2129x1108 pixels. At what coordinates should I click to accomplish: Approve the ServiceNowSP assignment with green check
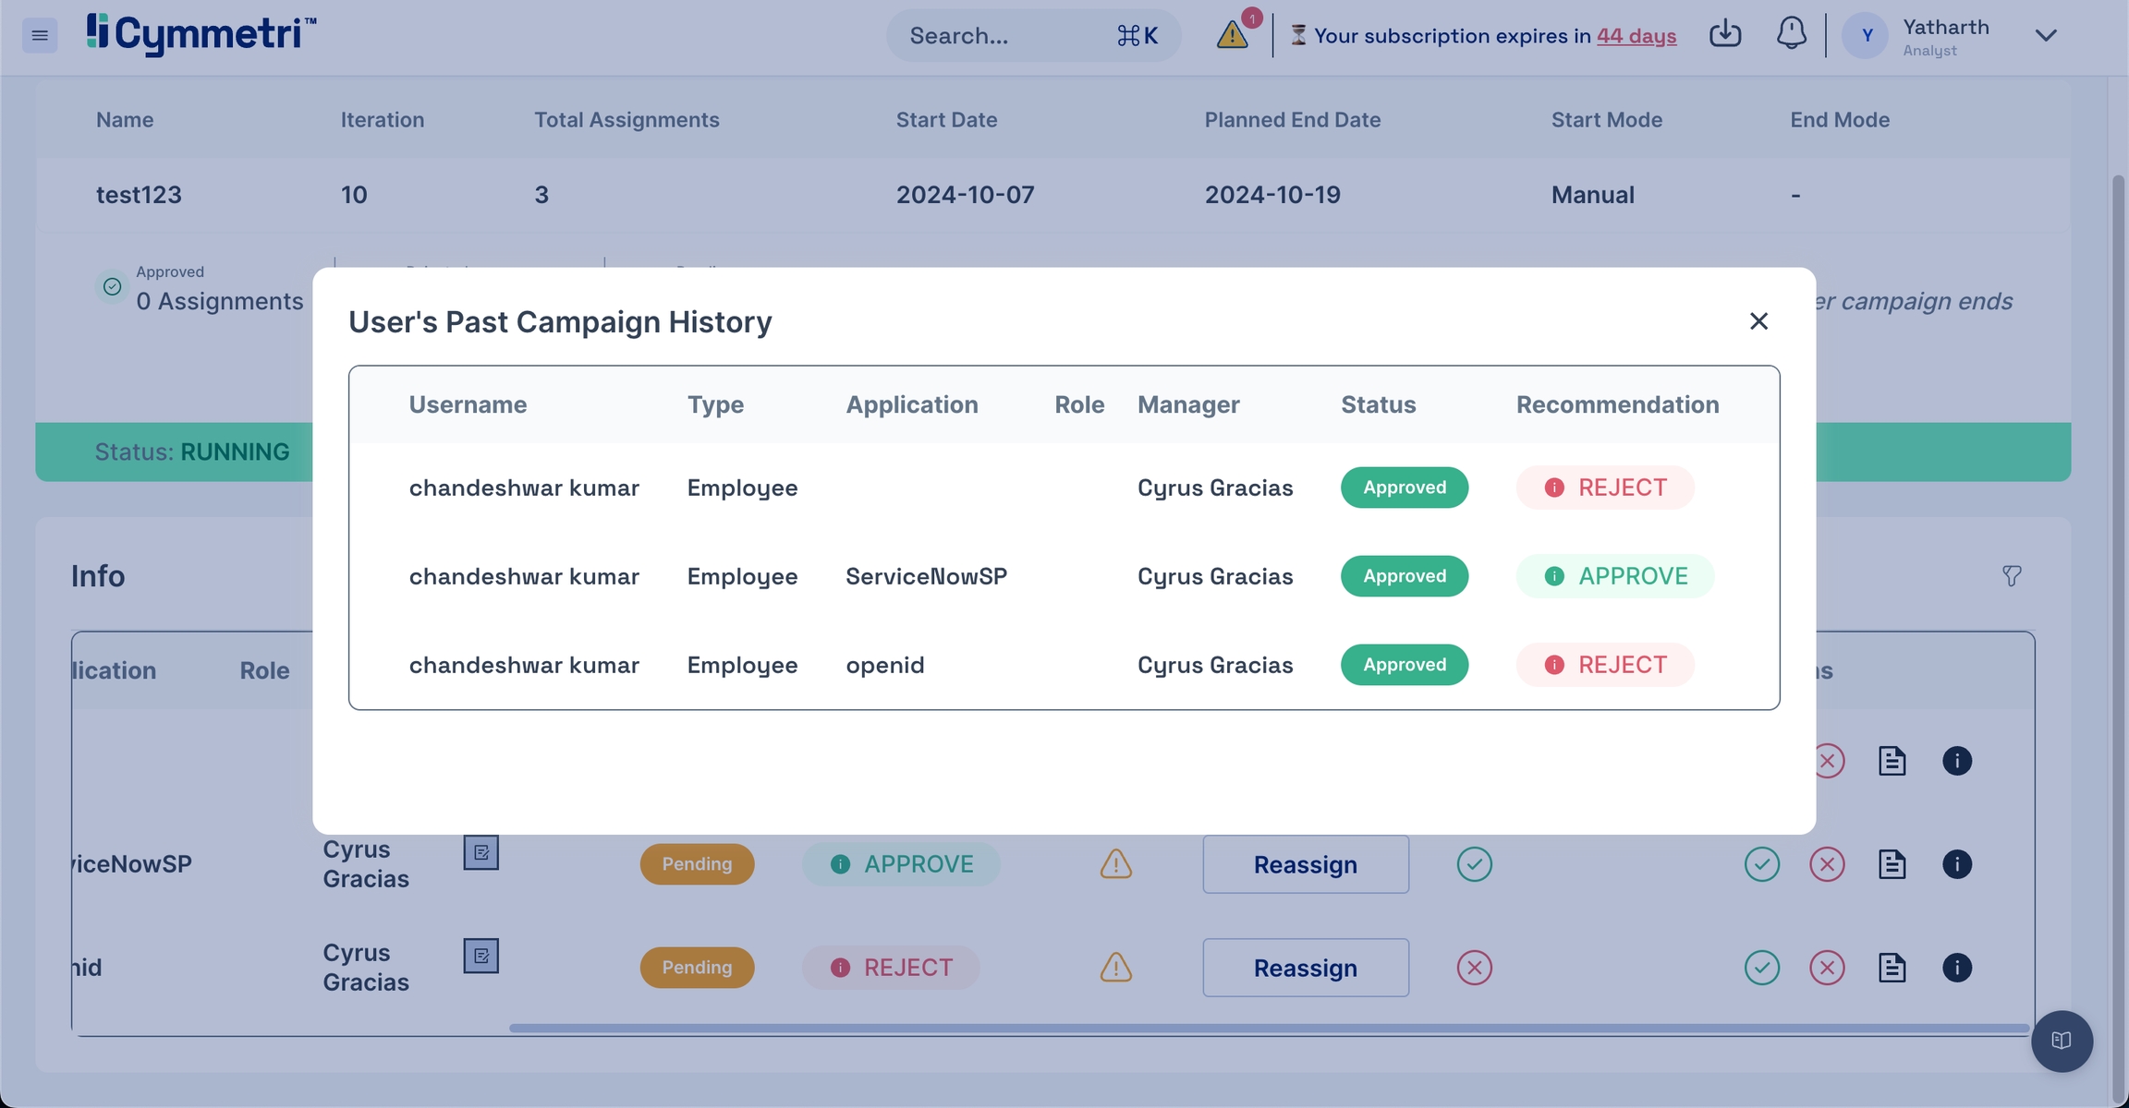pyautogui.click(x=1761, y=864)
